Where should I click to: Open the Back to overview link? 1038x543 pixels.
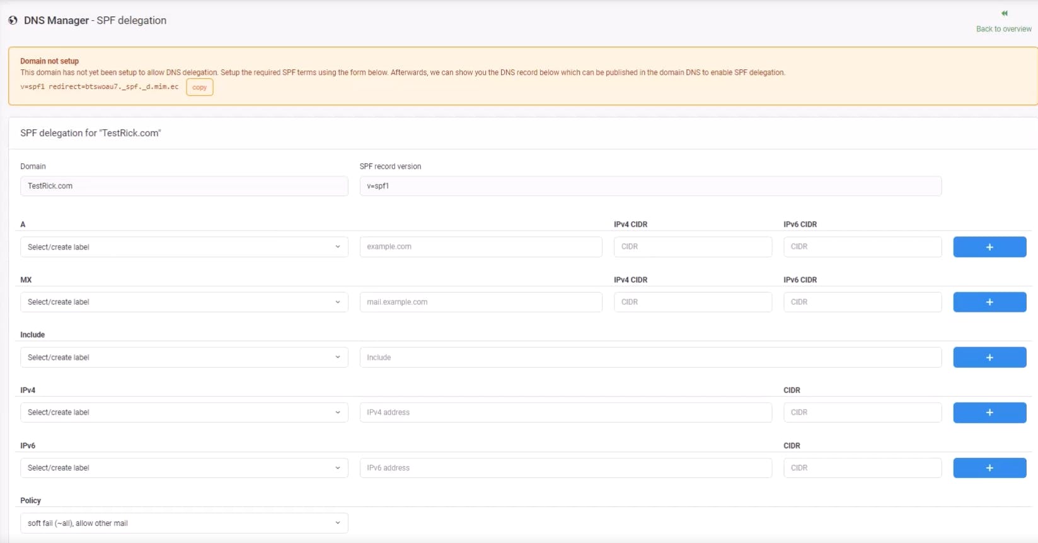tap(1003, 29)
